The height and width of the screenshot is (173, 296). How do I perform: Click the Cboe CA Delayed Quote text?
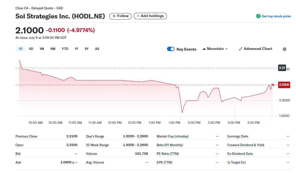coord(39,8)
